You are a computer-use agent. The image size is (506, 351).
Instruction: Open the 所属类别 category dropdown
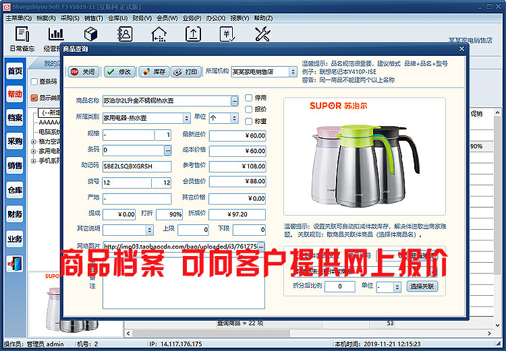(x=186, y=119)
